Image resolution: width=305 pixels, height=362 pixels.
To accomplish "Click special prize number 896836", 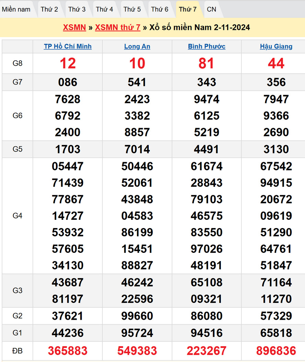I will [x=276, y=351].
